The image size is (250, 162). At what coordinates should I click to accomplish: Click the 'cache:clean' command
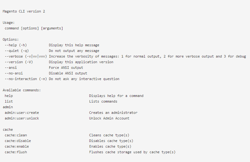click(16, 135)
